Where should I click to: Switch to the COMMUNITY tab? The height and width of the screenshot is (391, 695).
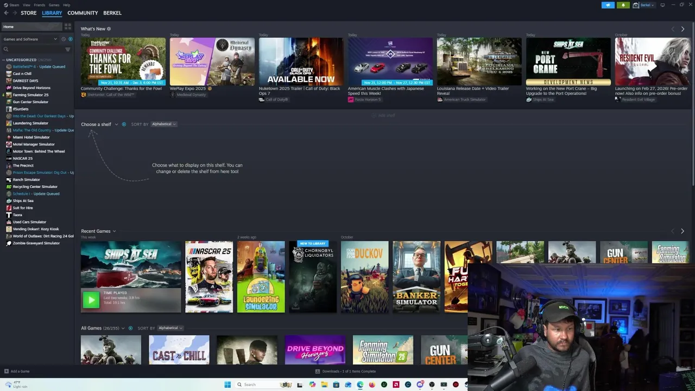(83, 12)
